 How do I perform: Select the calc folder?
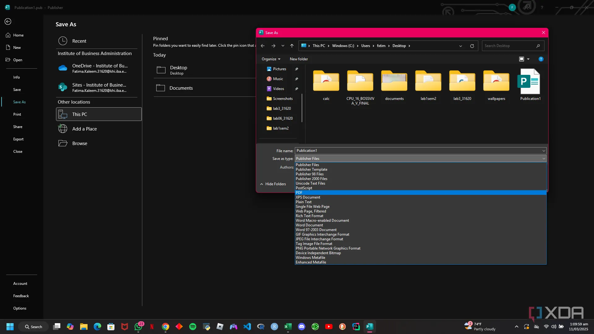coord(326,85)
